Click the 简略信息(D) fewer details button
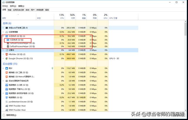 (x=10, y=115)
